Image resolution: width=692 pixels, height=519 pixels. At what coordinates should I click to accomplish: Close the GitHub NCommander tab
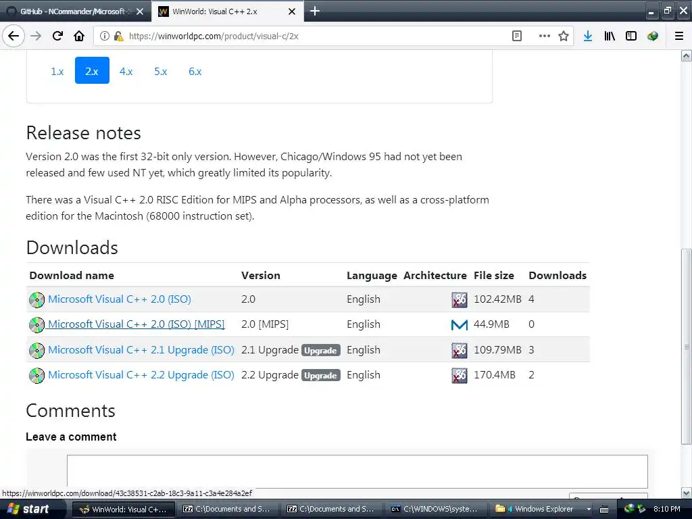(140, 11)
